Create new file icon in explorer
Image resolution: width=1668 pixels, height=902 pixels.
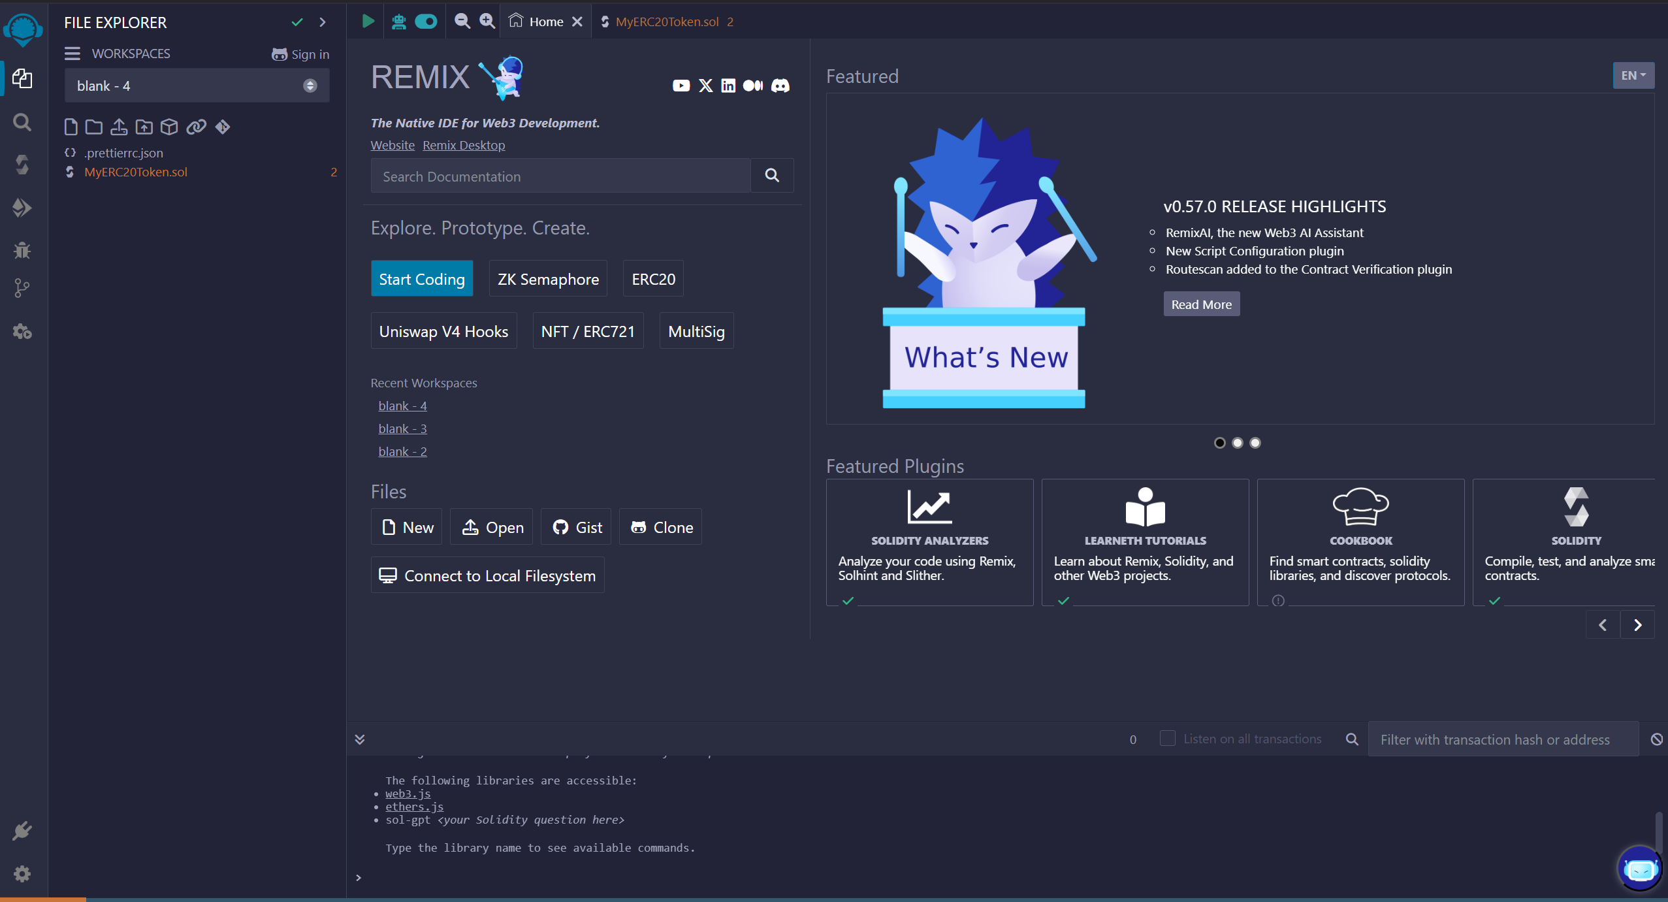point(71,127)
